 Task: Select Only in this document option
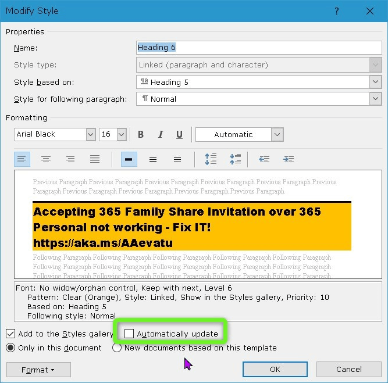click(10, 348)
